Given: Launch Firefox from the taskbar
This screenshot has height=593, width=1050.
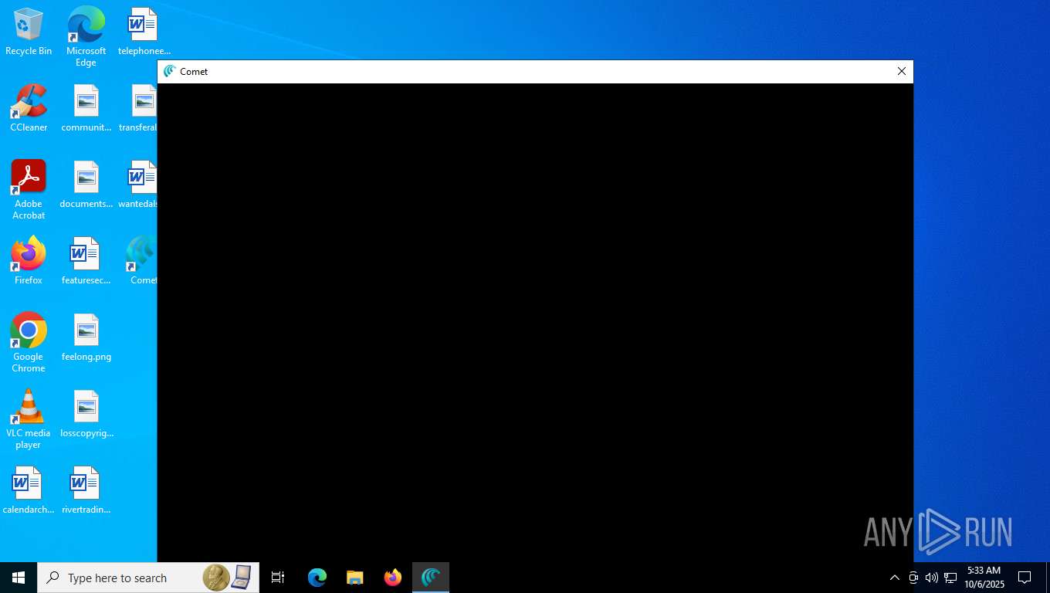Looking at the screenshot, I should point(393,578).
